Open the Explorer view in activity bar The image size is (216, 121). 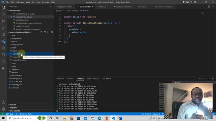(x=3, y=7)
